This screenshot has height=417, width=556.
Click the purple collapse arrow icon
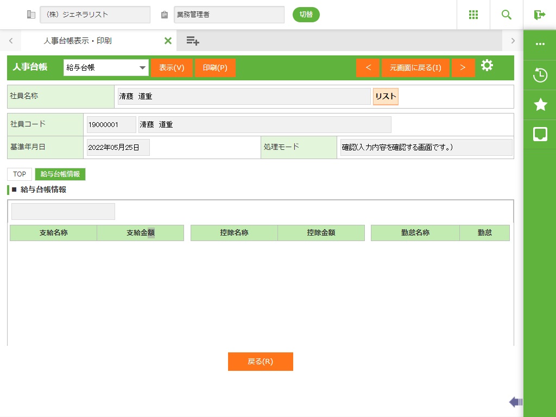515,402
